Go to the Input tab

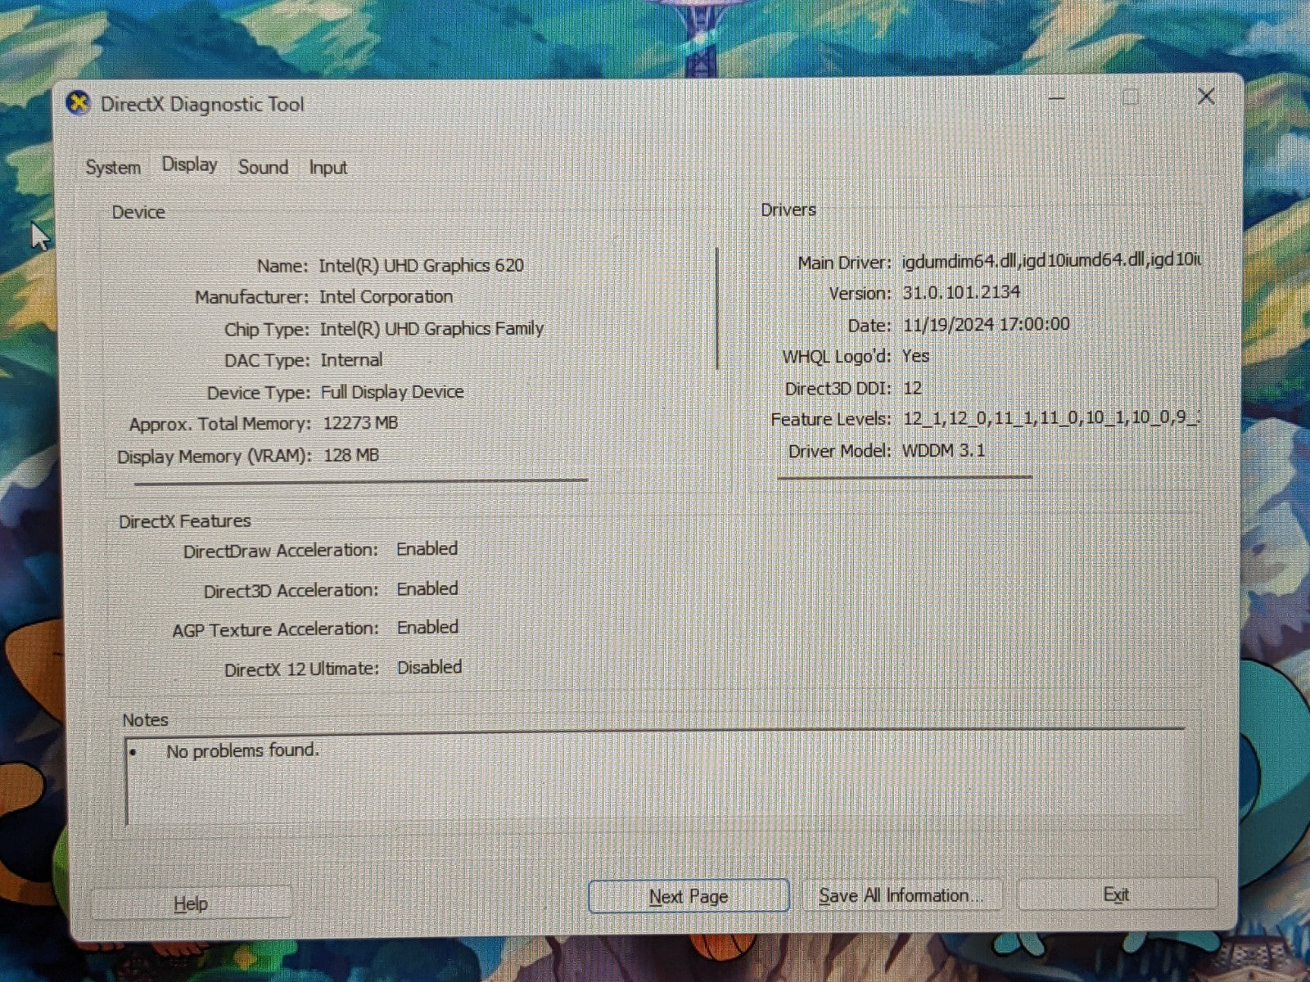(327, 168)
